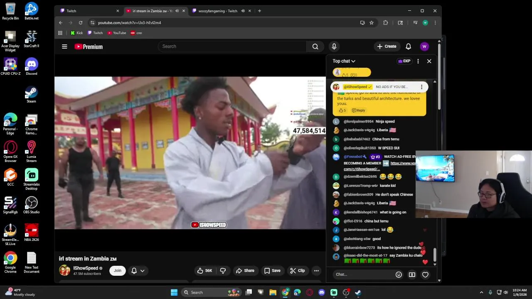The width and height of the screenshot is (532, 299).
Task: Open the purple W account avatar on YouTube
Action: click(424, 47)
